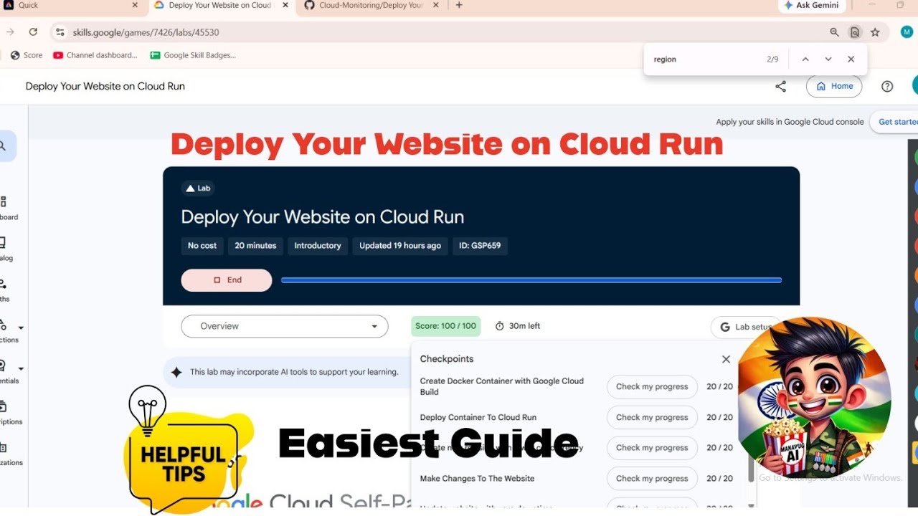Close the Checkpoints panel
918x516 pixels.
click(726, 359)
